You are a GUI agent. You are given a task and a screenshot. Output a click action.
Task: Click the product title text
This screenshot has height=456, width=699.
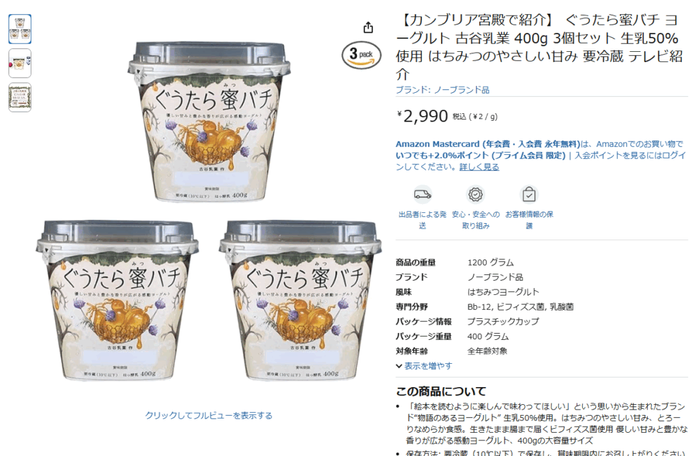click(539, 47)
